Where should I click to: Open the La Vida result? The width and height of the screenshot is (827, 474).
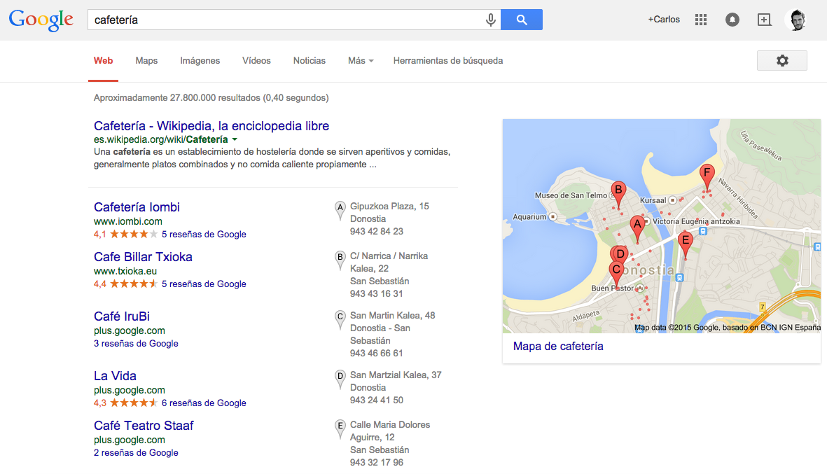pos(115,376)
